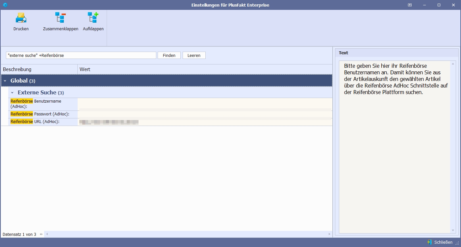Click the Drucken printer icon
This screenshot has width=461, height=247.
21,17
